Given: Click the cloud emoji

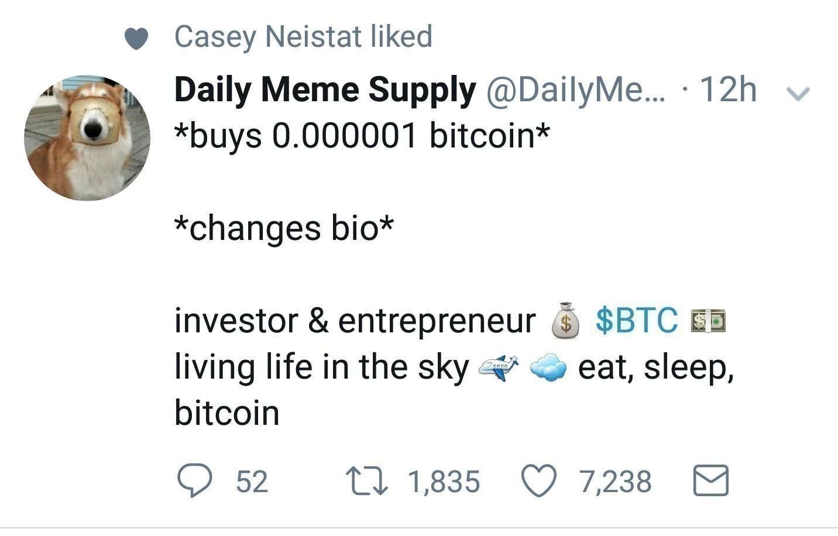Looking at the screenshot, I should coord(548,367).
